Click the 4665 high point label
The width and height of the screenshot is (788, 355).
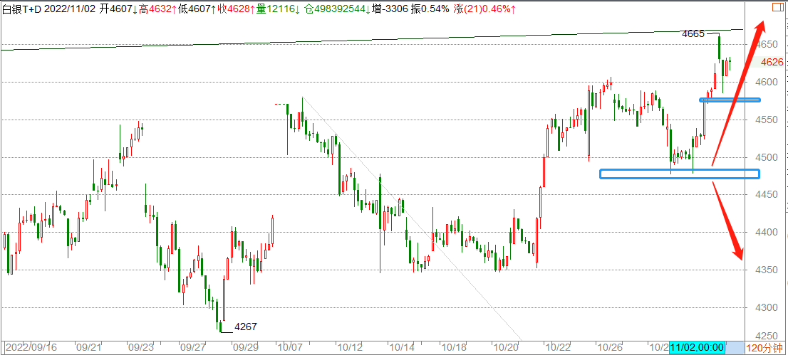[693, 34]
